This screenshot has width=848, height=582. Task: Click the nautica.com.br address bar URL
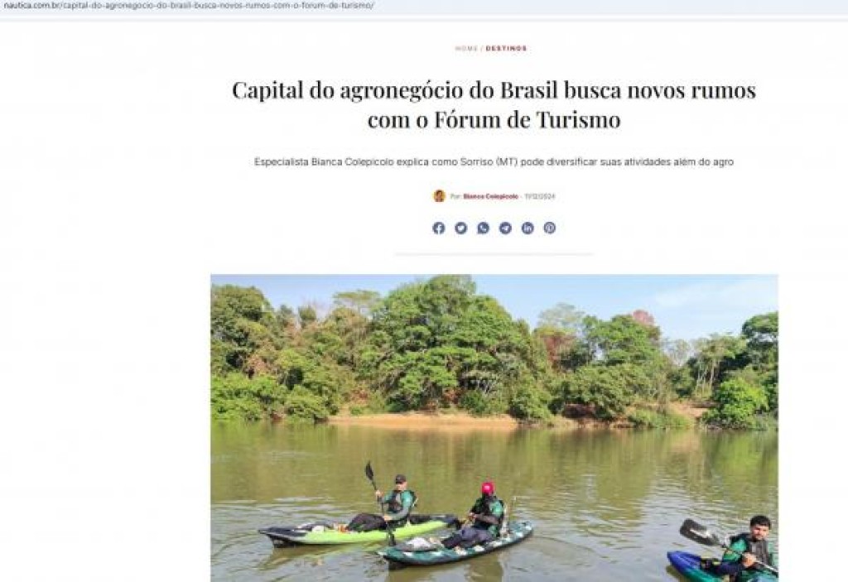click(188, 6)
